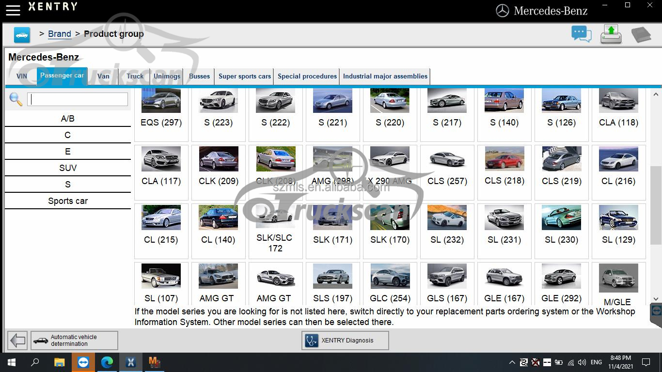
Task: Open the Special procedures tab
Action: coord(307,76)
